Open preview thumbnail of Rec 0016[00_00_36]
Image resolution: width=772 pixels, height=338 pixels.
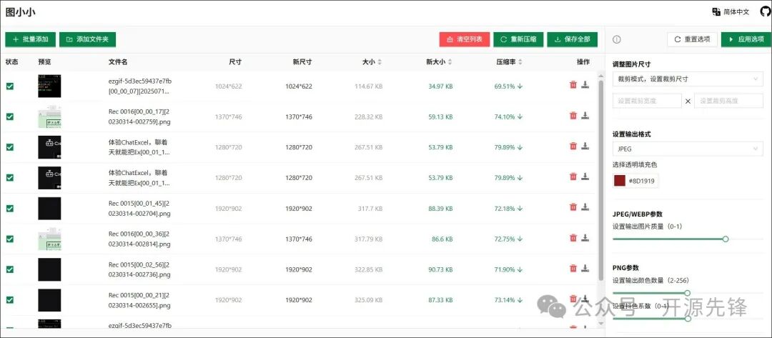[x=49, y=239]
